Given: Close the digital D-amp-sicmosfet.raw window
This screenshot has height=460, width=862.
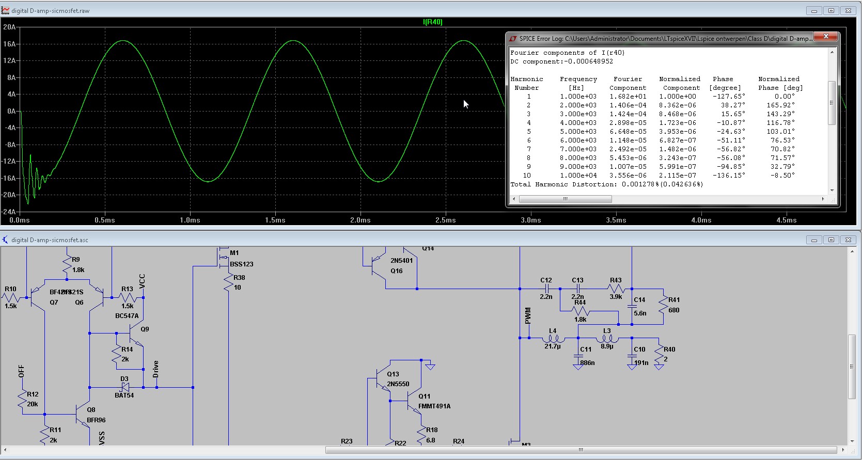Looking at the screenshot, I should click(848, 10).
